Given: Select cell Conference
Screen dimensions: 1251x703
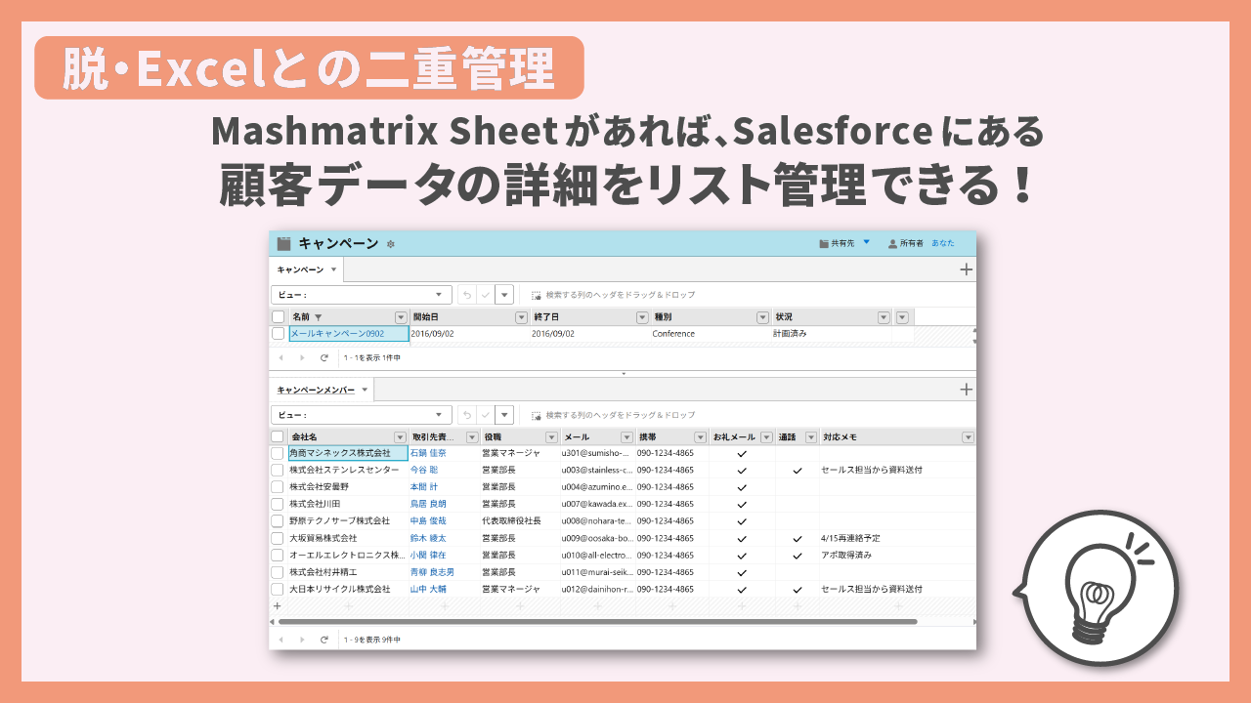Looking at the screenshot, I should pyautogui.click(x=710, y=334).
